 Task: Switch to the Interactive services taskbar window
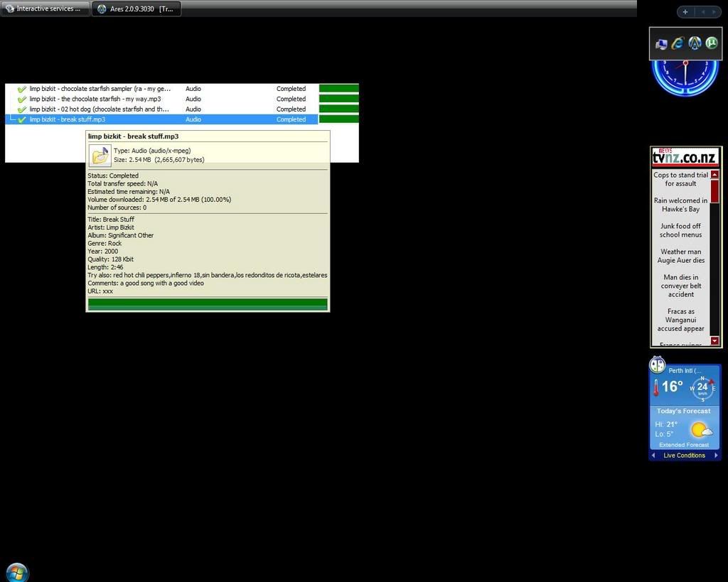coord(45,9)
